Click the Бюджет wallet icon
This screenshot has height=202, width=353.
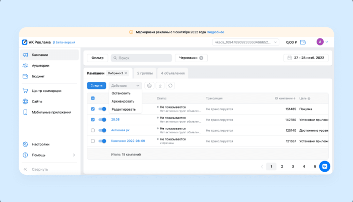tap(25, 76)
